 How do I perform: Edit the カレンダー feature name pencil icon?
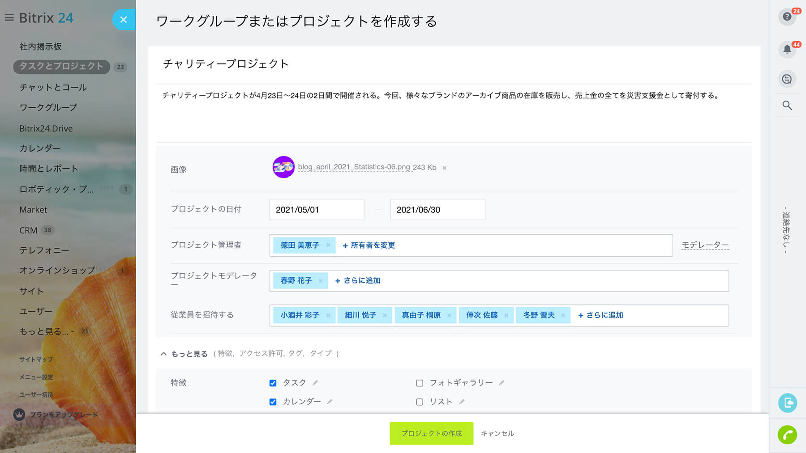tap(330, 402)
